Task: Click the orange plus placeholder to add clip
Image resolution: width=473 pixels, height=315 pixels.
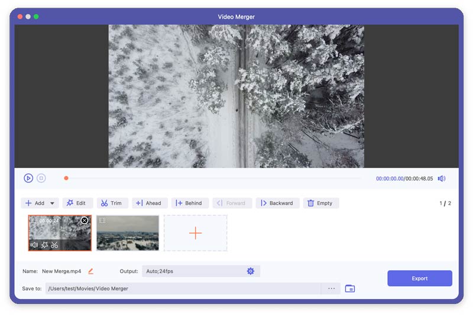Action: click(x=195, y=233)
